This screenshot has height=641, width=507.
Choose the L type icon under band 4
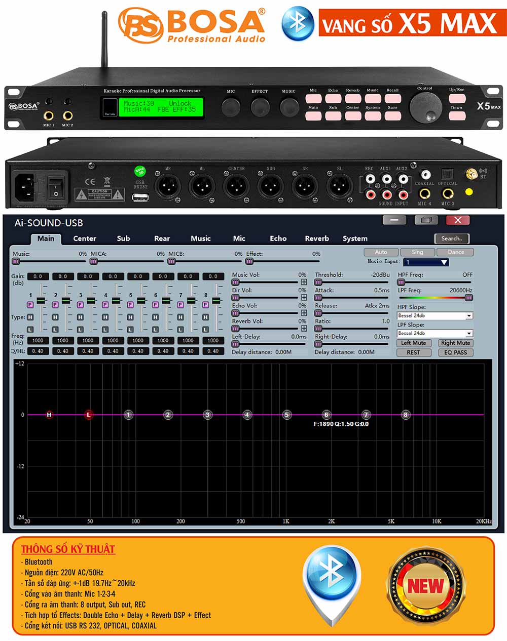(x=105, y=330)
